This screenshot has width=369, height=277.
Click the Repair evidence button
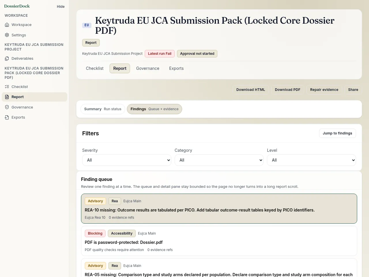point(324,90)
